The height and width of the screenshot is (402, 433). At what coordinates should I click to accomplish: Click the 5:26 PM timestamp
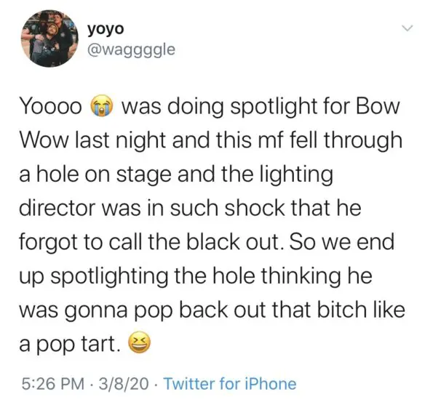(x=53, y=384)
